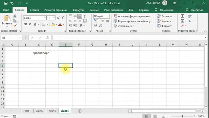
Task: Apply percent style format
Action: point(103,21)
